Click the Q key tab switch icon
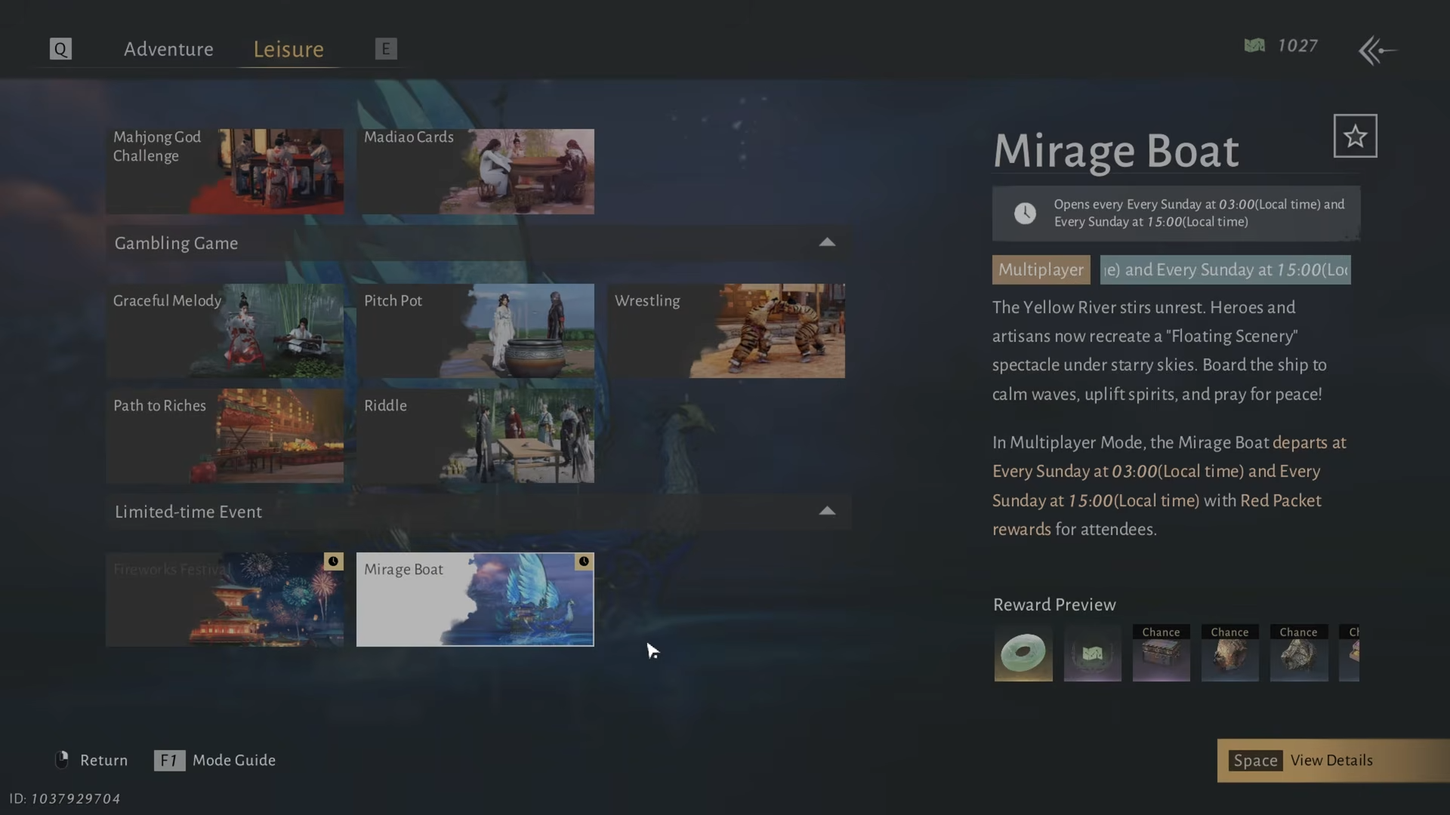This screenshot has width=1450, height=815. pyautogui.click(x=60, y=49)
